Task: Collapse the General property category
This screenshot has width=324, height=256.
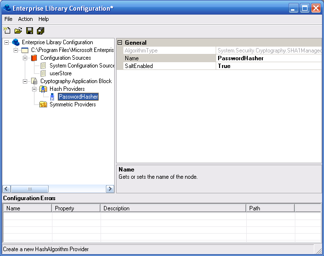Action: tap(120, 43)
